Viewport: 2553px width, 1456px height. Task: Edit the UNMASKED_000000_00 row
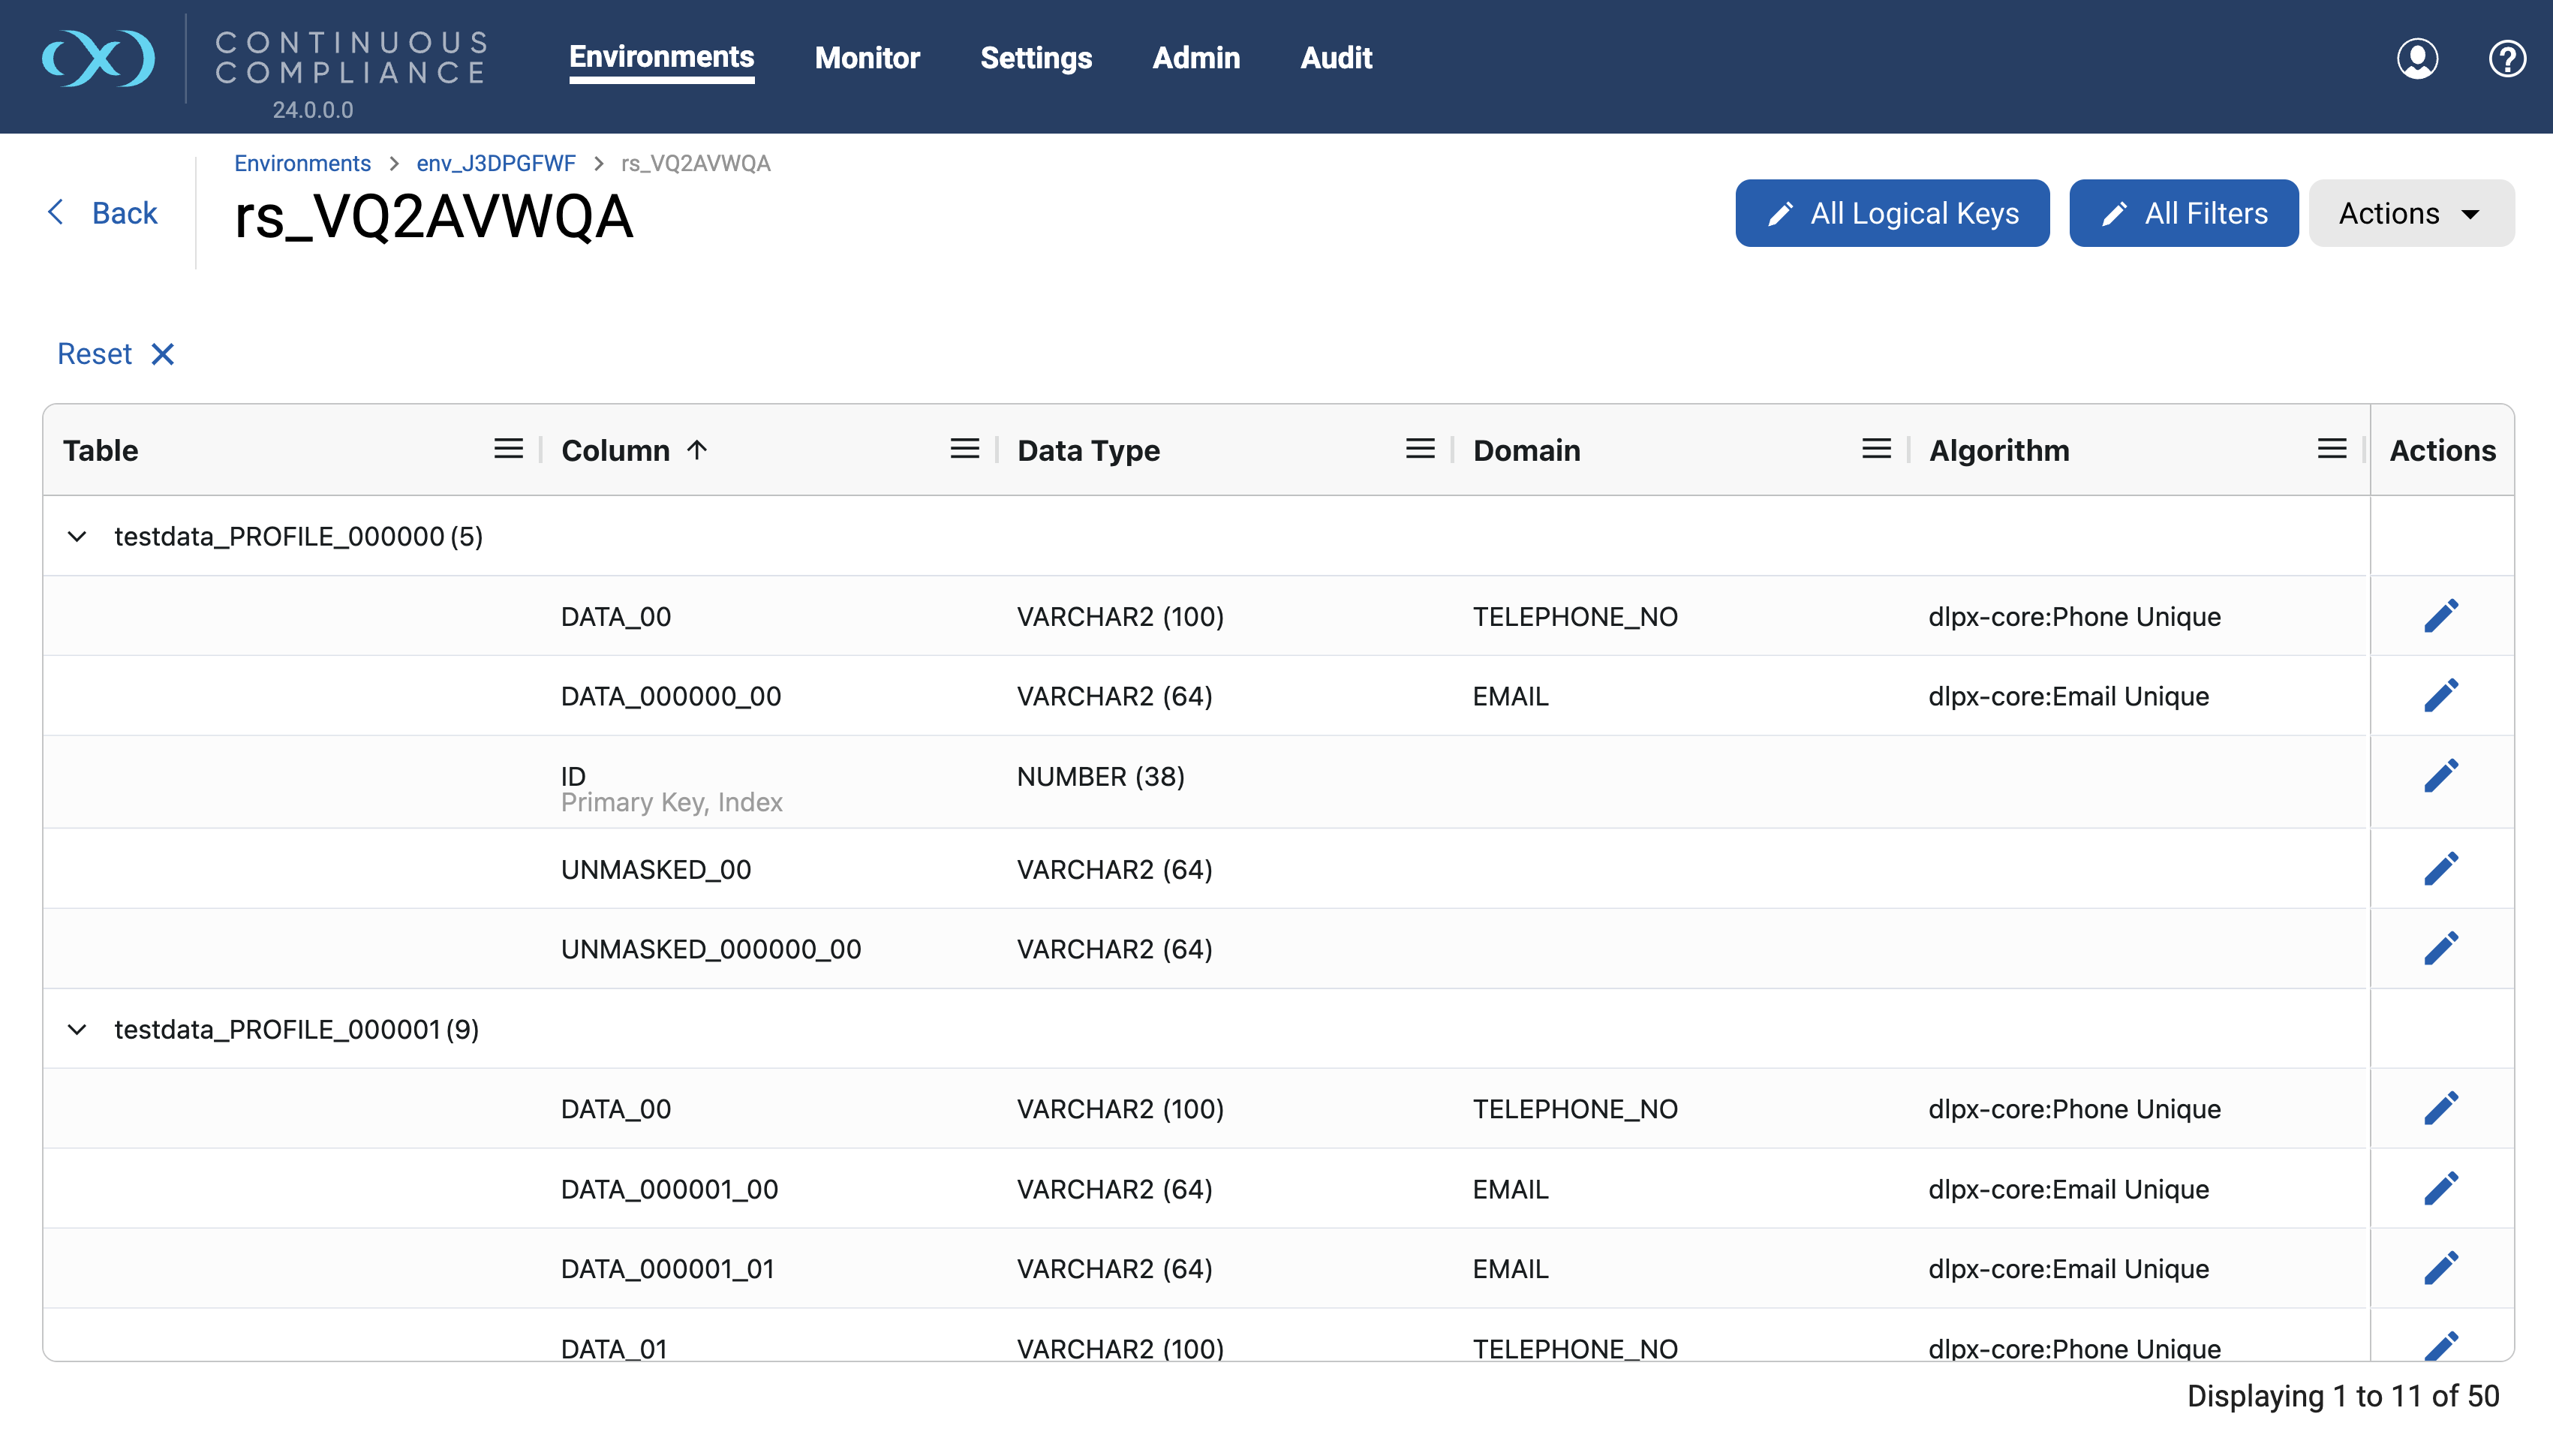click(2441, 949)
